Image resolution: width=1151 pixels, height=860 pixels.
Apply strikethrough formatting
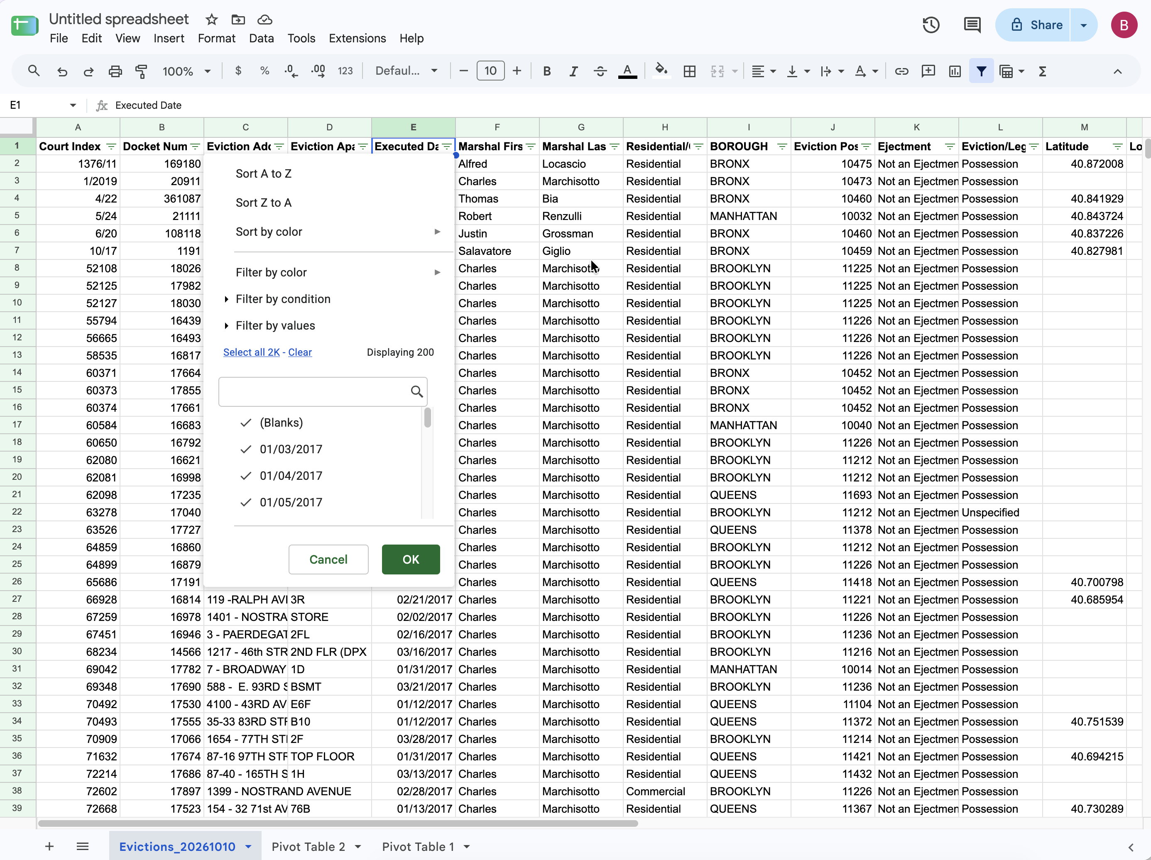tap(600, 71)
